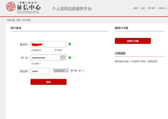
Task: Open 注册 in the top navigation
Action: (x=143, y=8)
